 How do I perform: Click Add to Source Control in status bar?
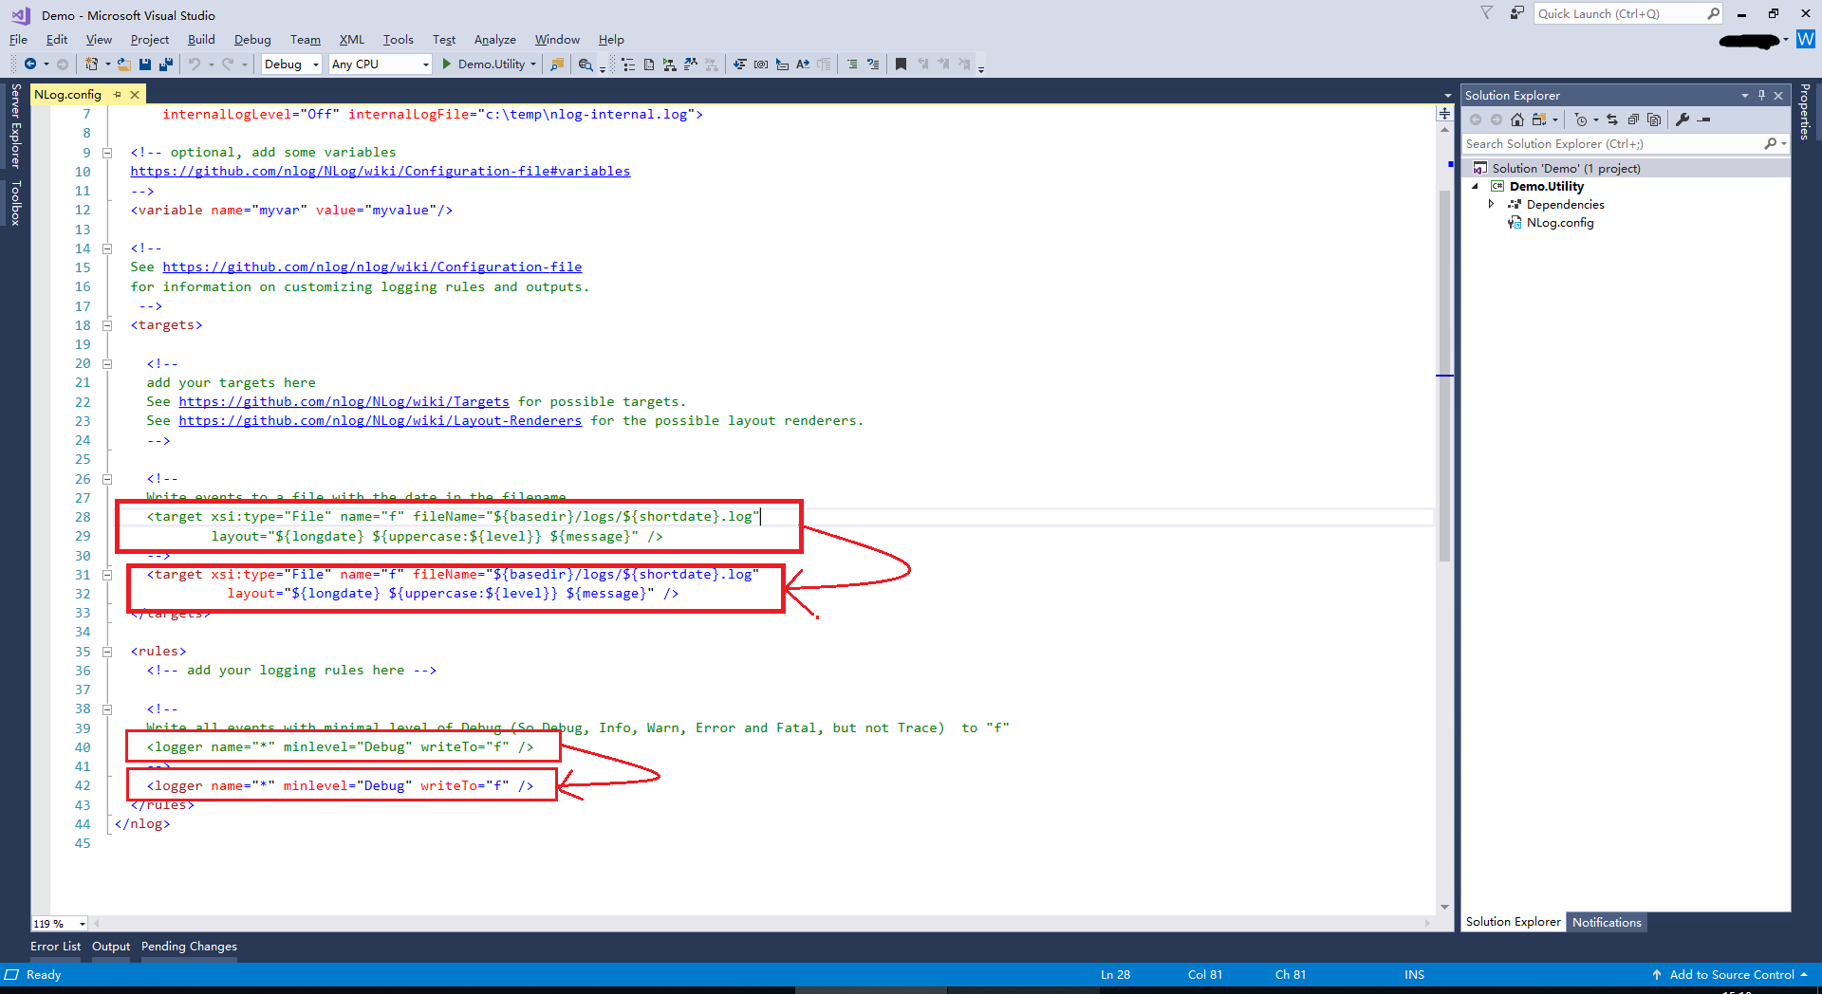1731,975
